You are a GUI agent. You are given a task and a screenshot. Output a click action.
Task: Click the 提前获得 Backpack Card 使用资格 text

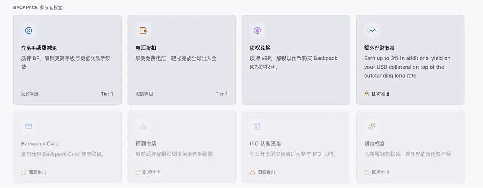(63, 154)
